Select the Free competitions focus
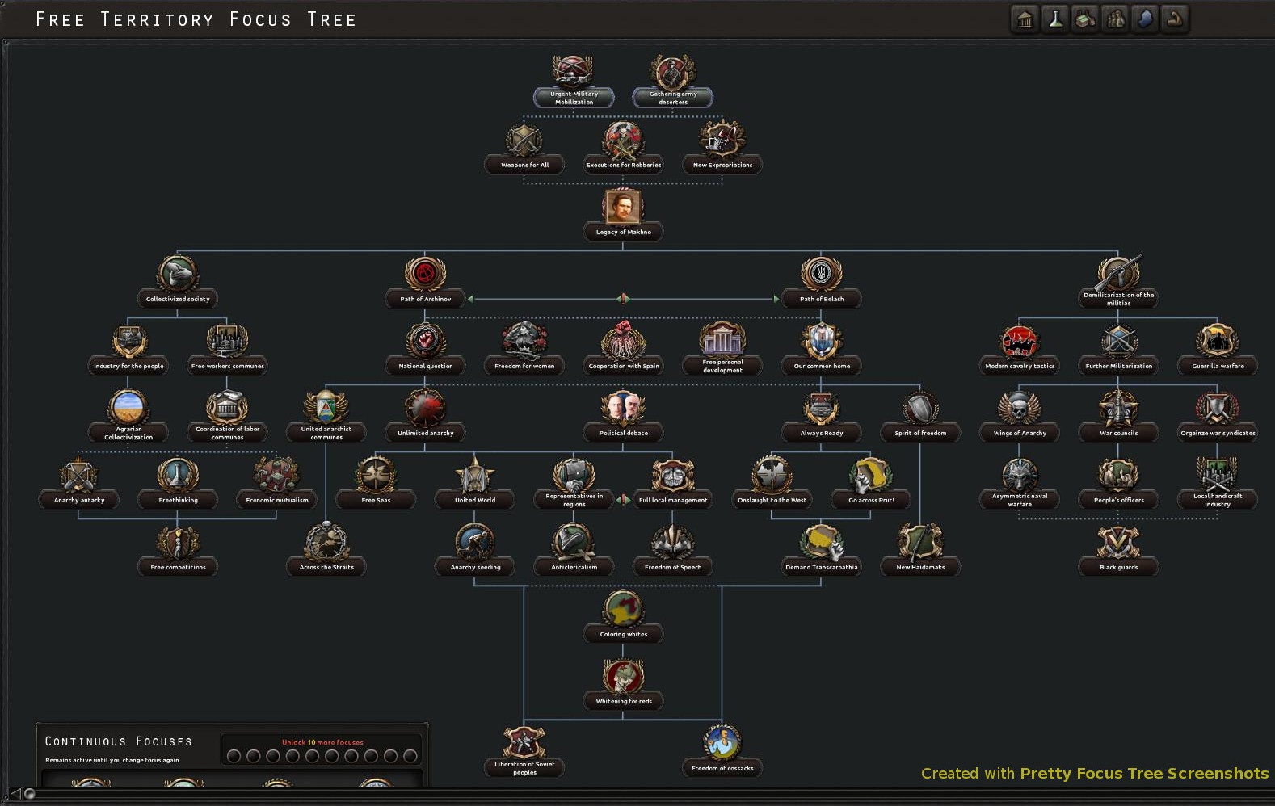This screenshot has height=806, width=1275. pos(178,550)
